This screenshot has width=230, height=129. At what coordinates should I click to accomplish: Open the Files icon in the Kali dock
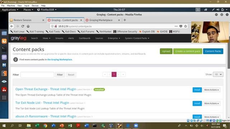pos(4,33)
